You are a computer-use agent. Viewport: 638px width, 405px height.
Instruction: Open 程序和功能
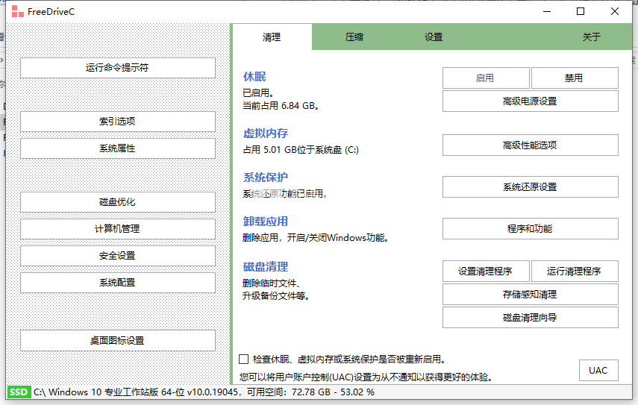[x=530, y=229]
